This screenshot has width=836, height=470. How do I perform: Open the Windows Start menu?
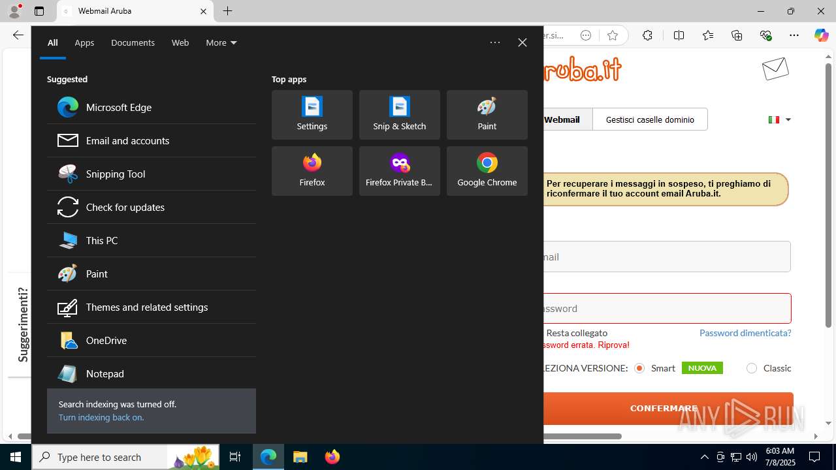(16, 457)
